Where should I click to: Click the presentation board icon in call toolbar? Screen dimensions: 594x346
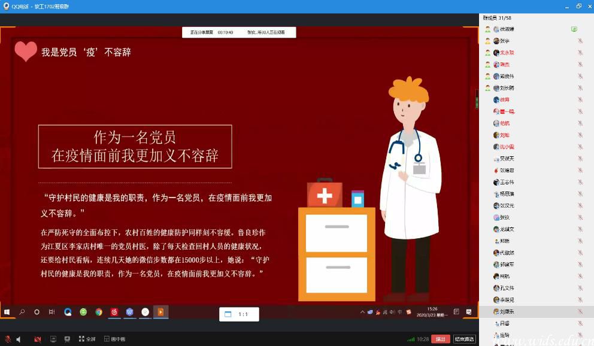[67, 339]
